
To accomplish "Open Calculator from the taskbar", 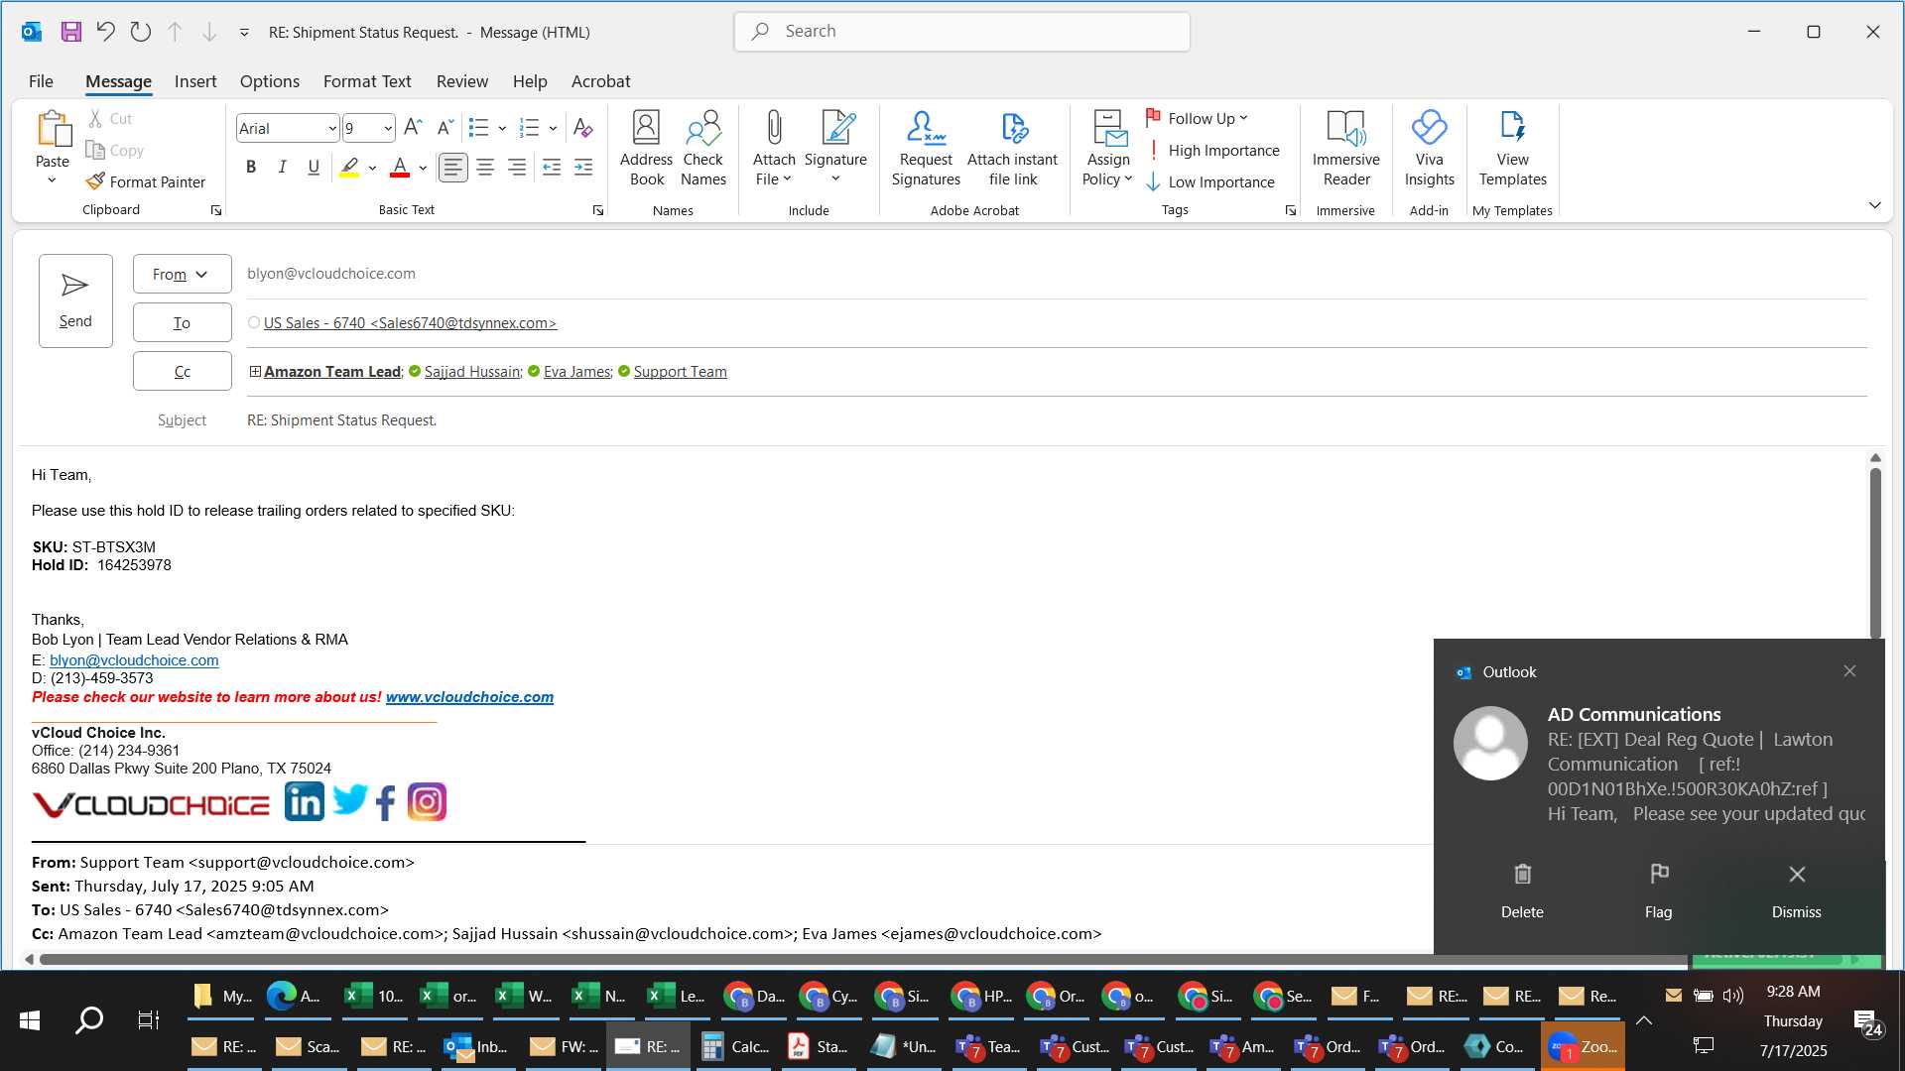I will coord(735,1046).
